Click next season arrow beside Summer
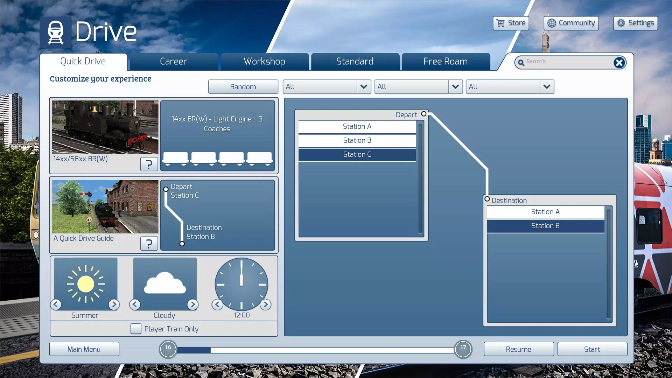 coord(114,304)
